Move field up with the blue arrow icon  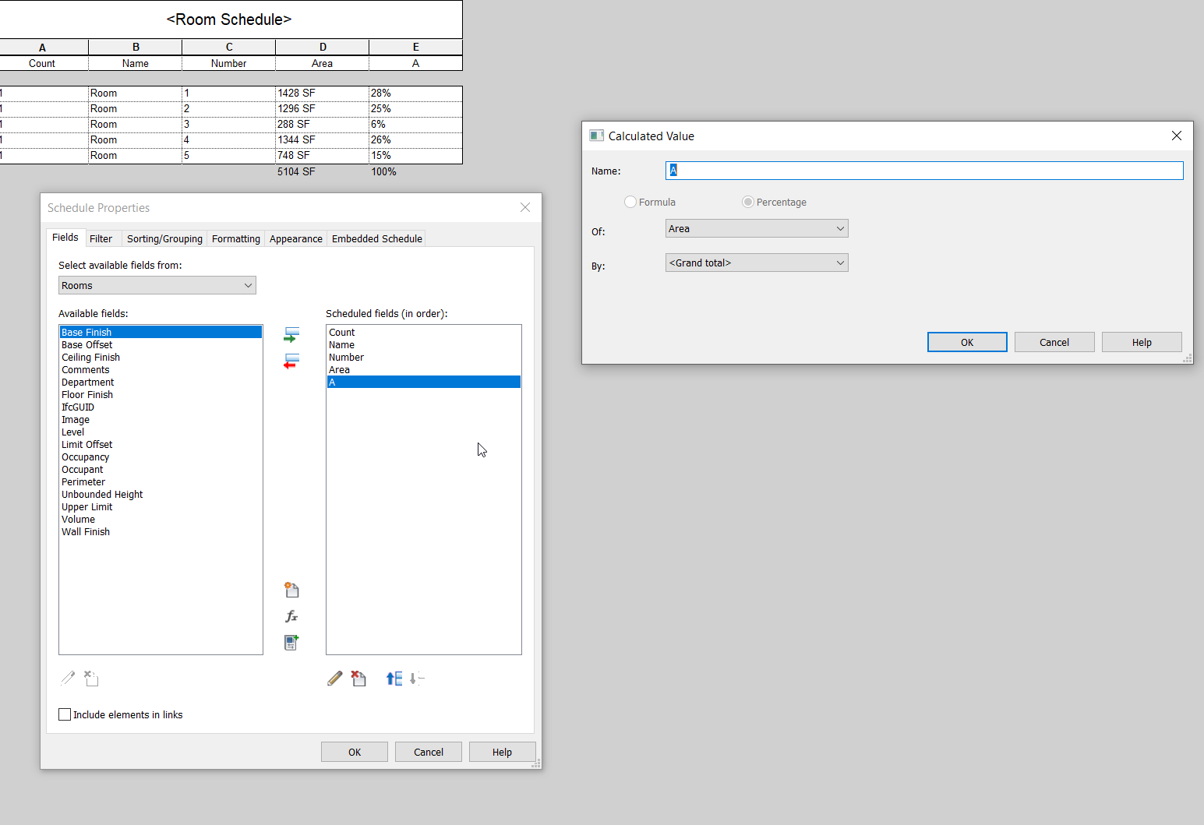(x=392, y=678)
